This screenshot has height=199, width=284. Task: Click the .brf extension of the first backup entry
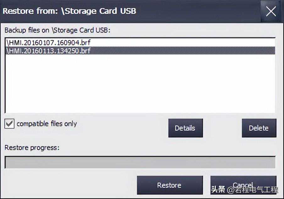(85, 43)
